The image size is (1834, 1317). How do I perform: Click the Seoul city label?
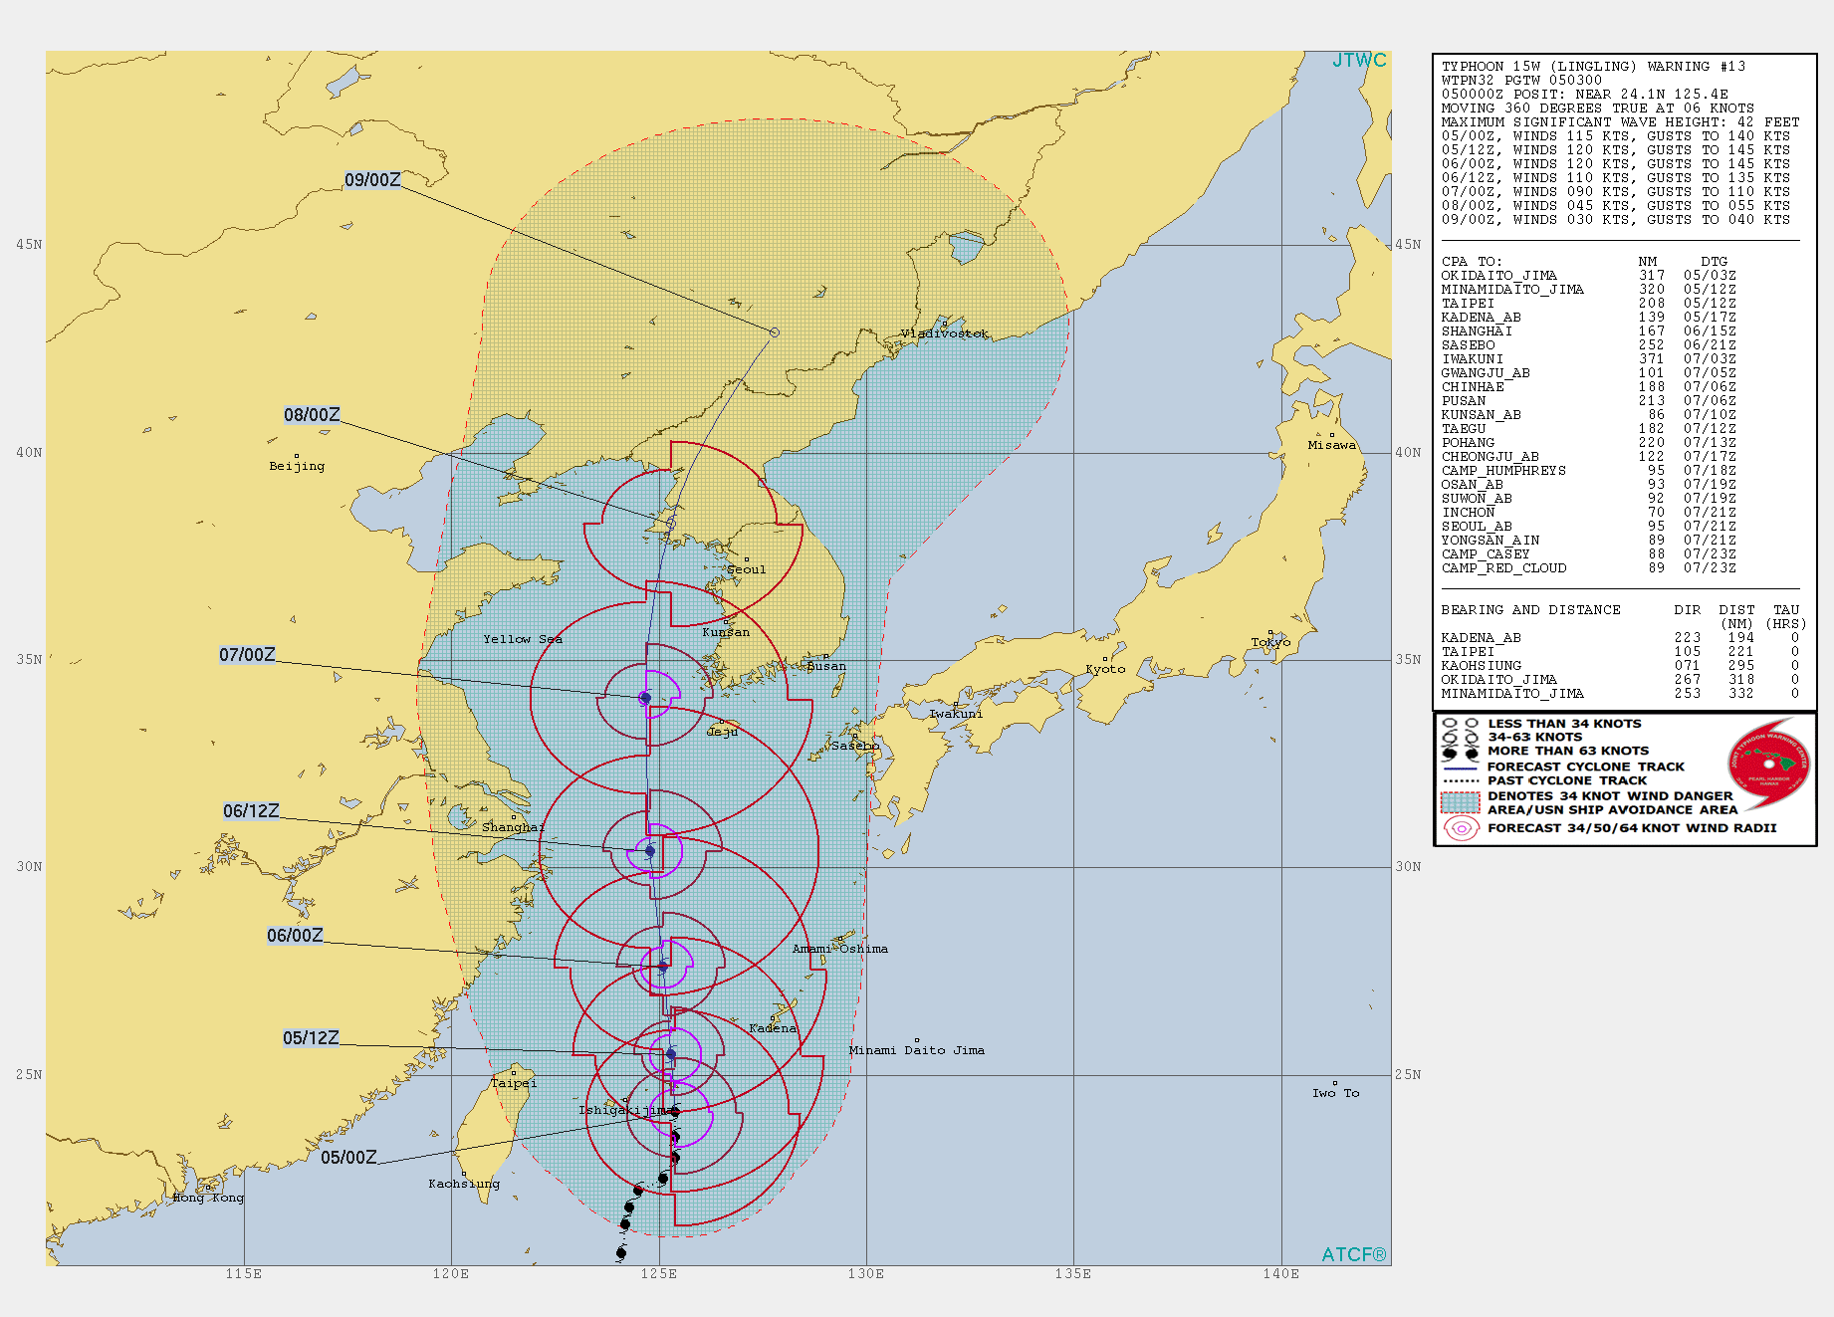click(747, 569)
